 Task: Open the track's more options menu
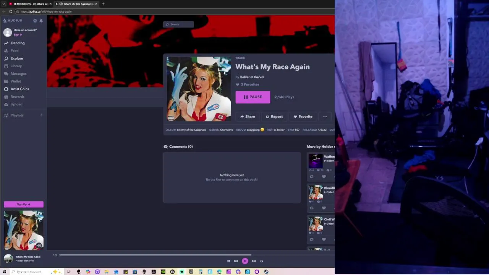325,116
